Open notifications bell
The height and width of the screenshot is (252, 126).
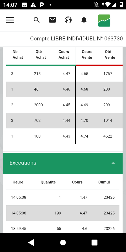pos(84,20)
